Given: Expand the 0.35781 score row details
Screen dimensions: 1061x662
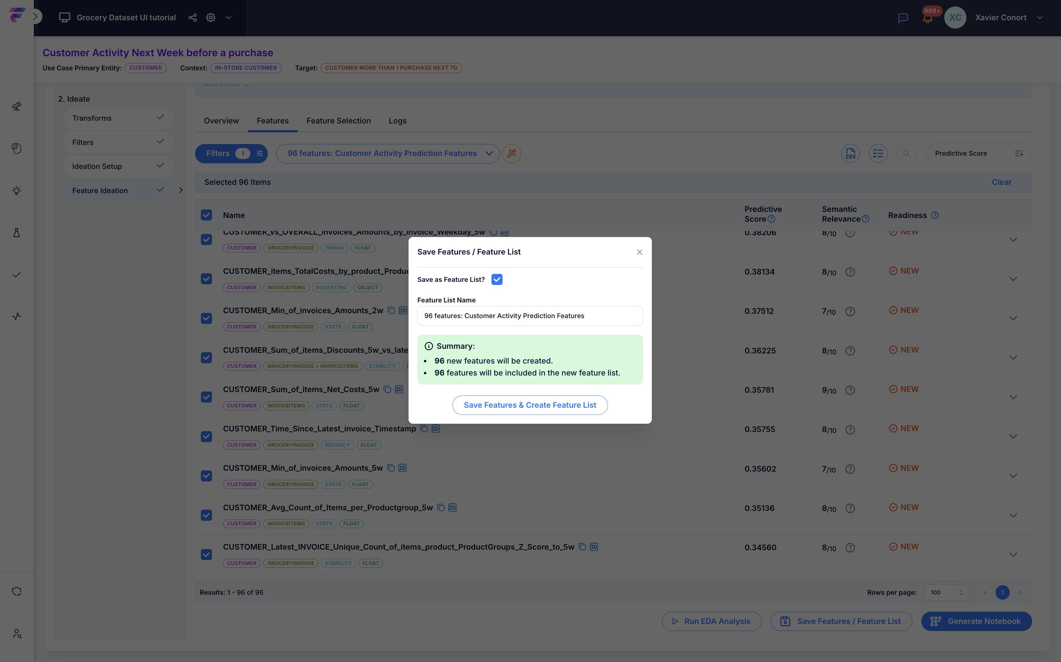Looking at the screenshot, I should pos(1013,397).
